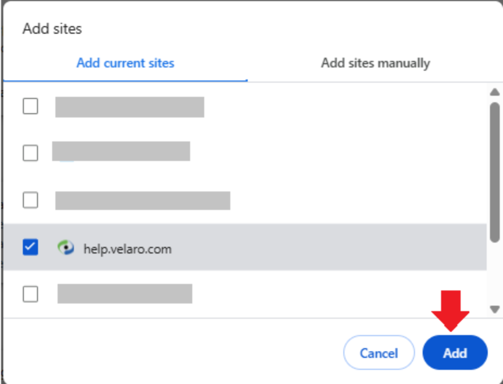
Task: Switch to the Add current sites tab
Action: click(125, 63)
